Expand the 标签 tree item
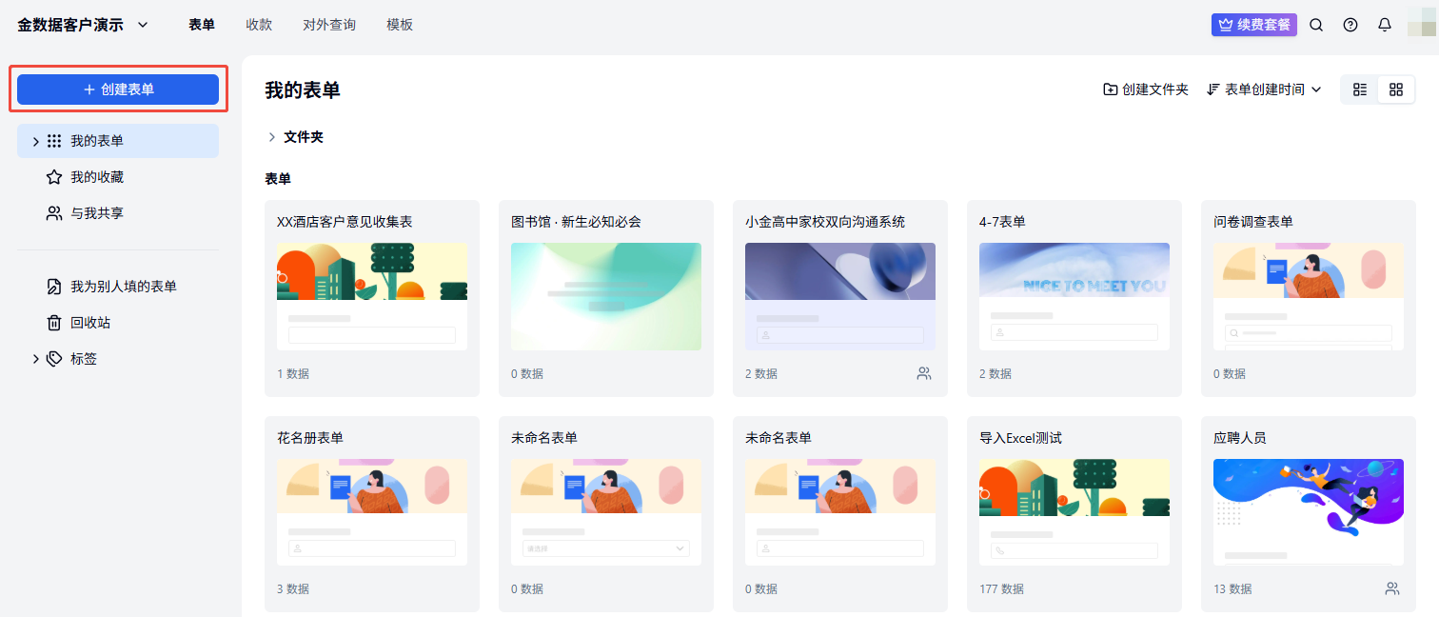The image size is (1439, 617). (36, 359)
